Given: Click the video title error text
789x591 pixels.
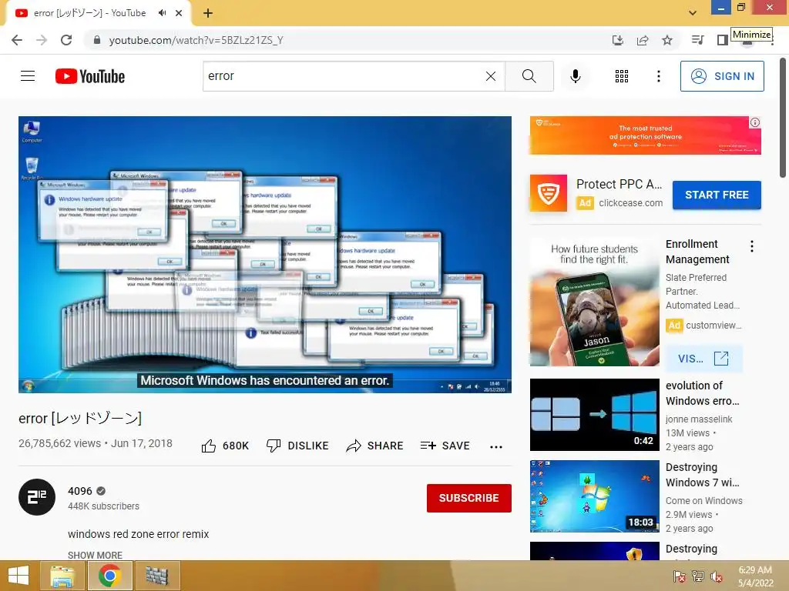Looking at the screenshot, I should [80, 418].
